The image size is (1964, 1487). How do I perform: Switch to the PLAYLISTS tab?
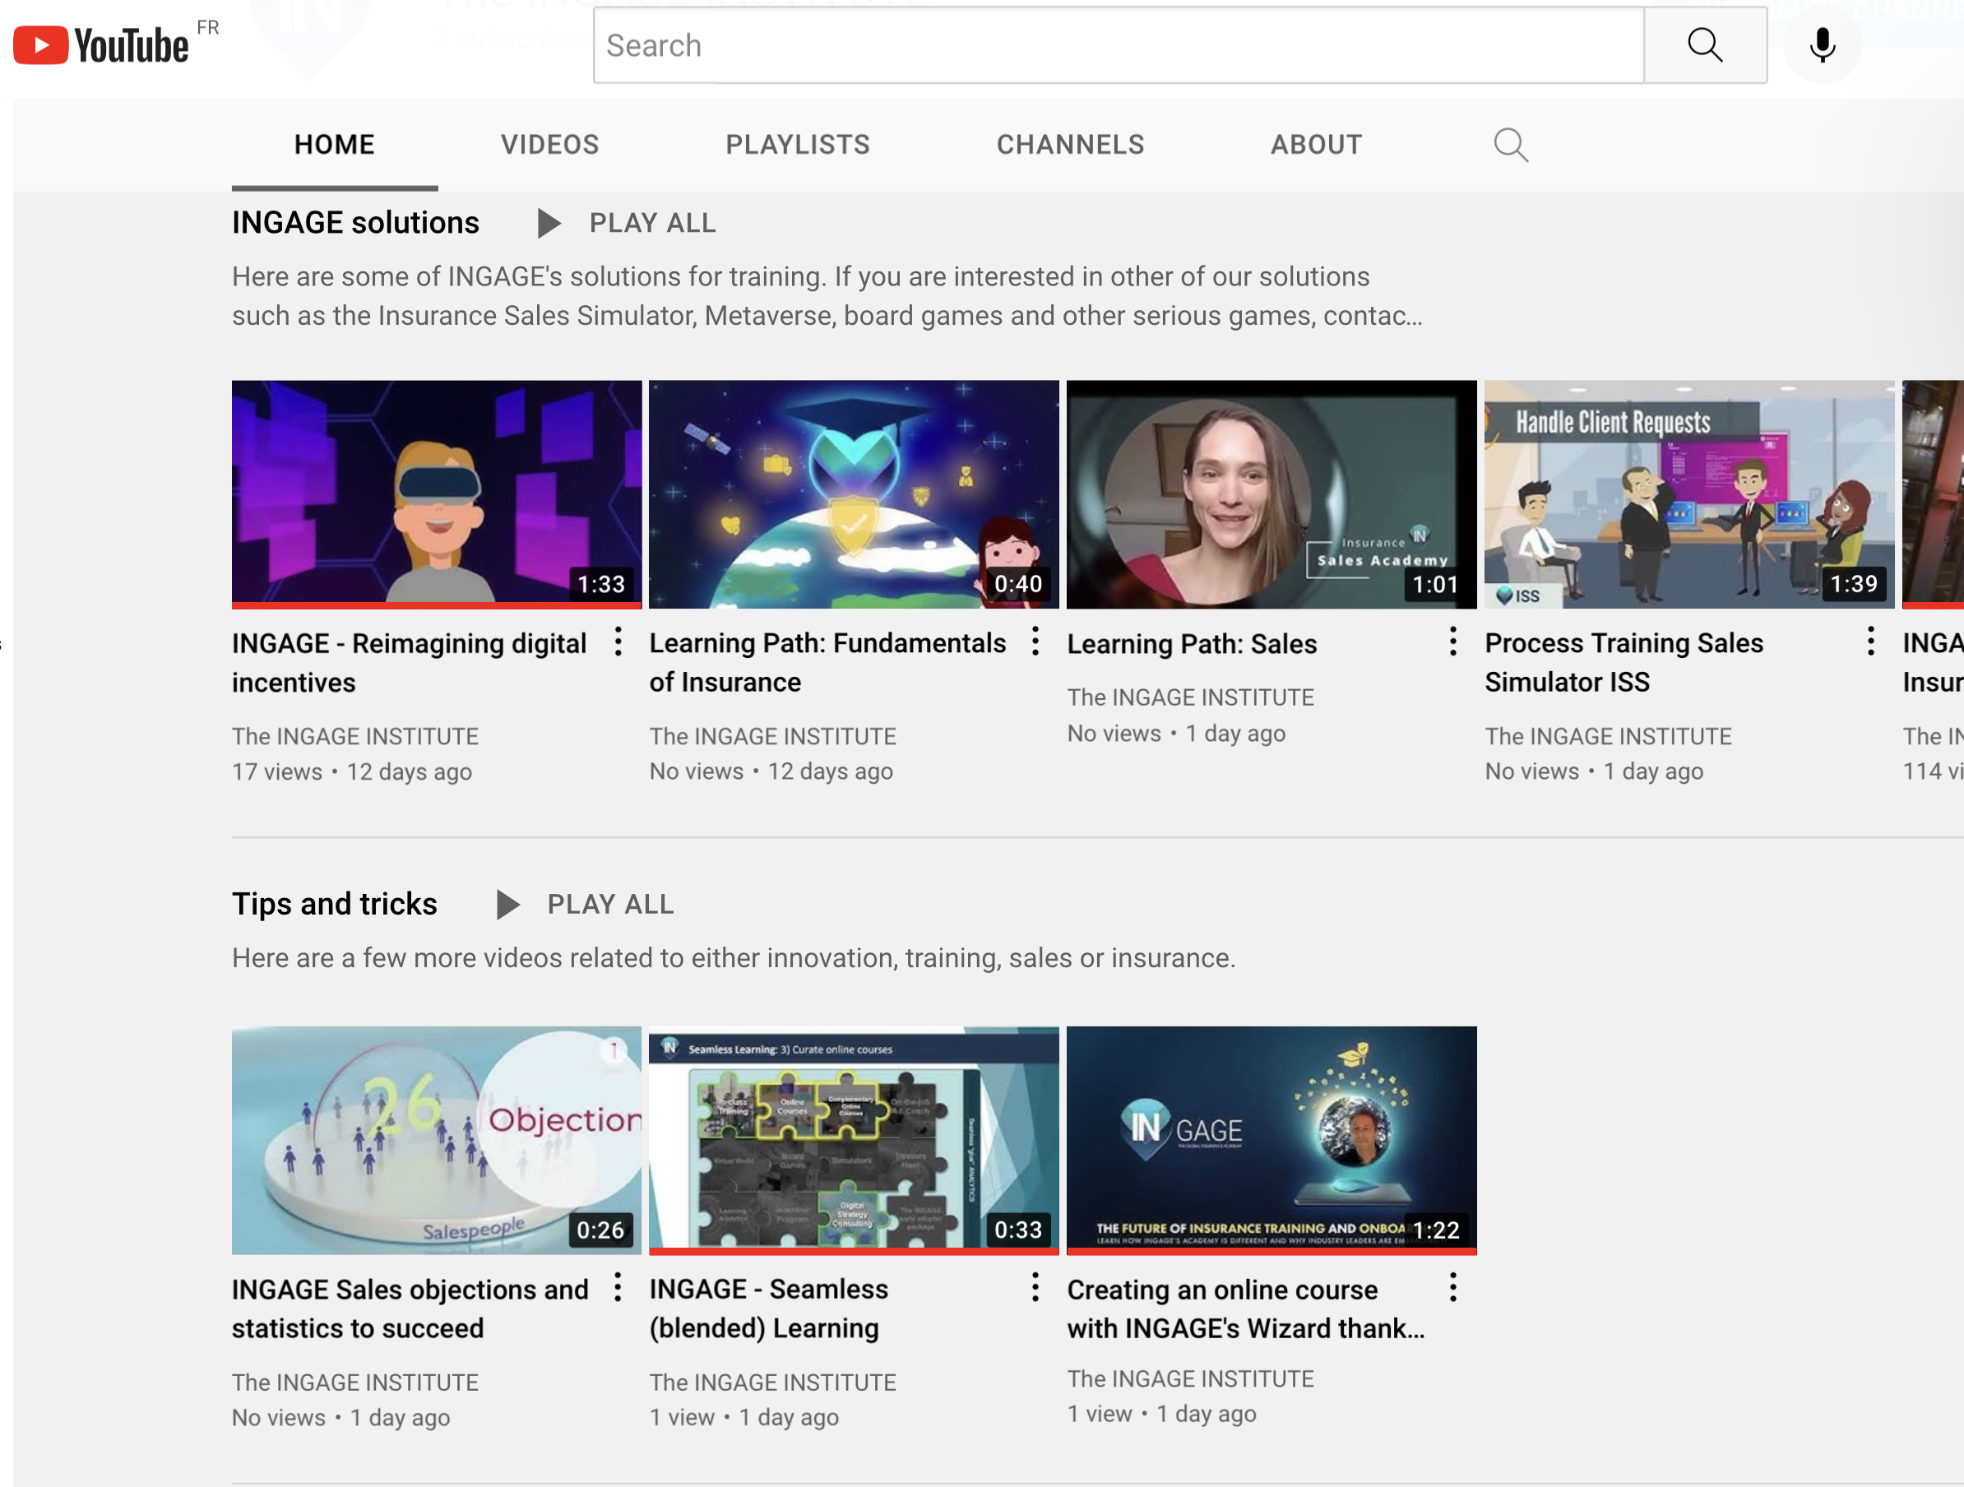coord(797,144)
